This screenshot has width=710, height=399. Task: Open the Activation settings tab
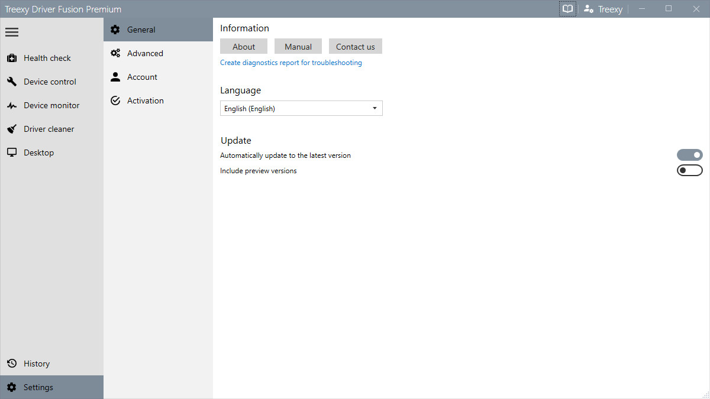(x=158, y=100)
